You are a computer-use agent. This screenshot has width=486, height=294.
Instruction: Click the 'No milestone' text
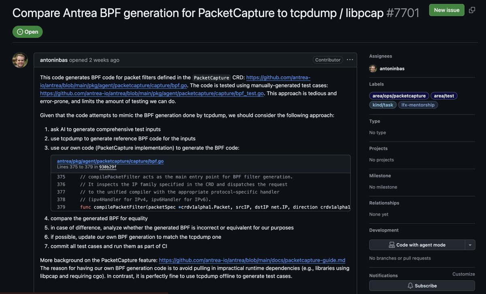[x=383, y=187]
